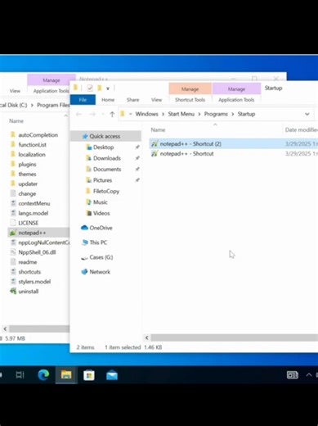Image resolution: width=318 pixels, height=426 pixels.
Task: Click the OneDrive cloud icon in sidebar
Action: pos(84,228)
